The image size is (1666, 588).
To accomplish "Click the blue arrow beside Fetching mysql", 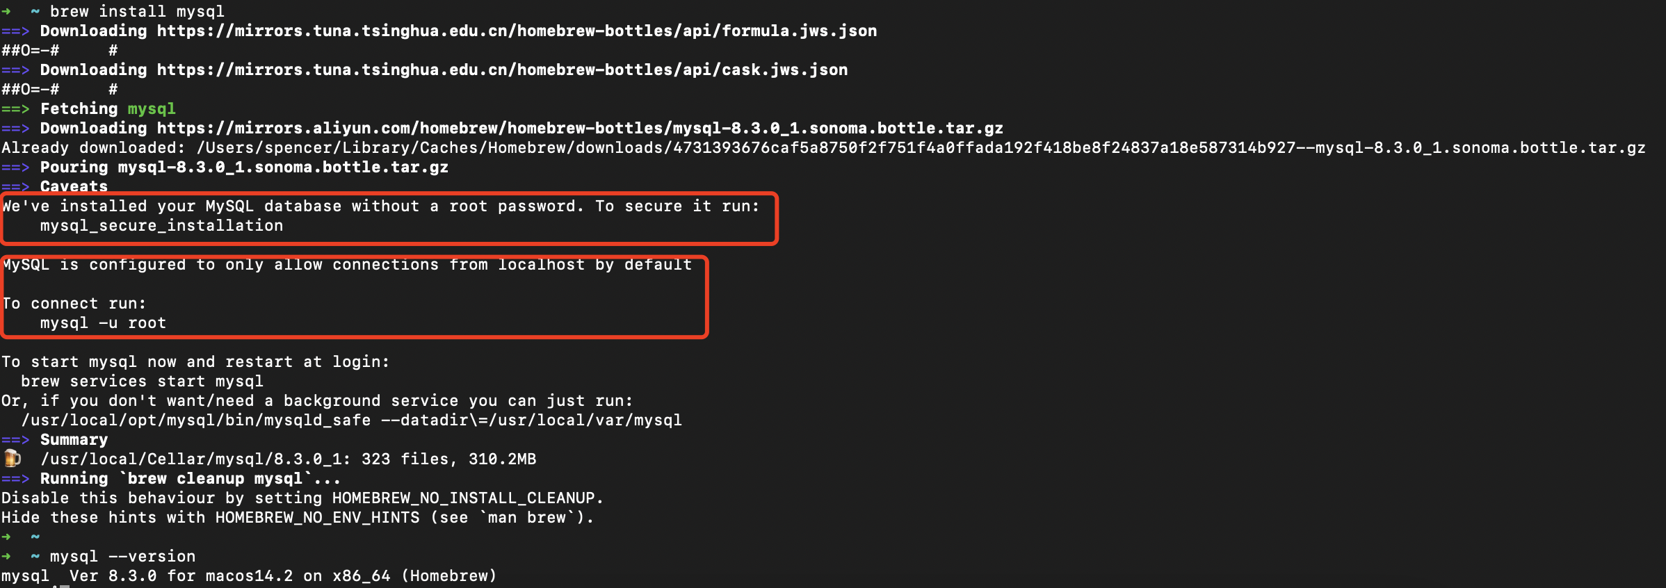I will click(15, 109).
